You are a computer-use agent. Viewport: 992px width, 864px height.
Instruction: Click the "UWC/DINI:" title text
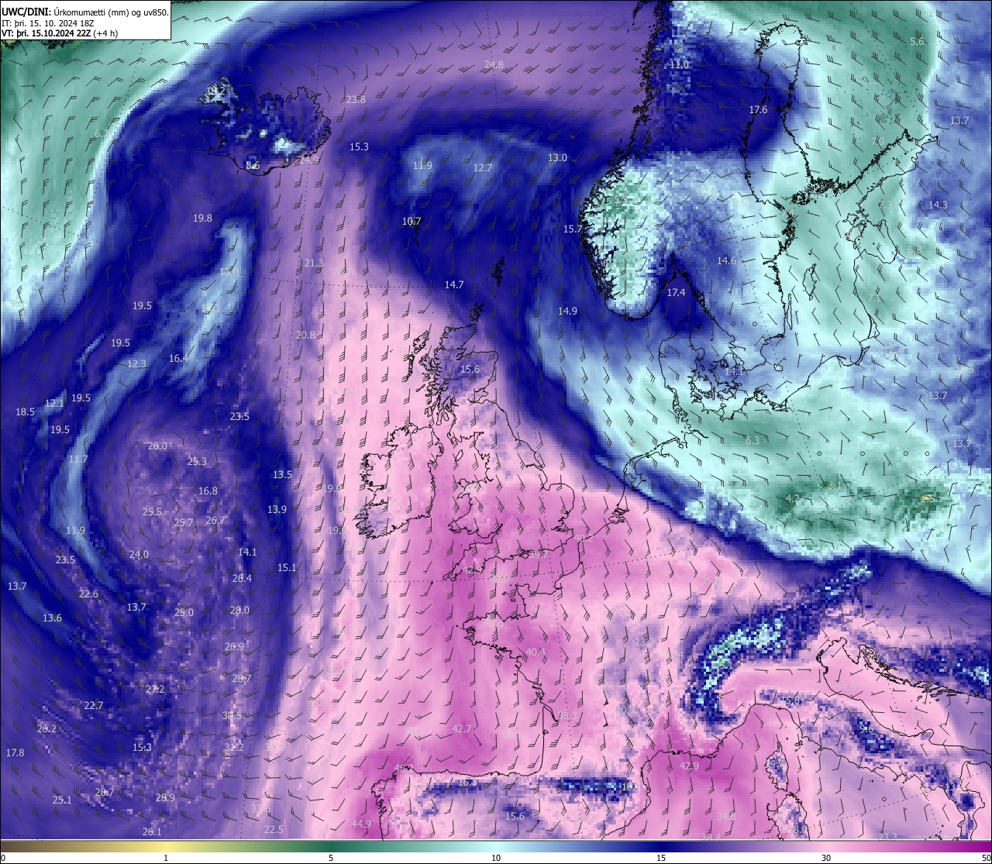26,12
